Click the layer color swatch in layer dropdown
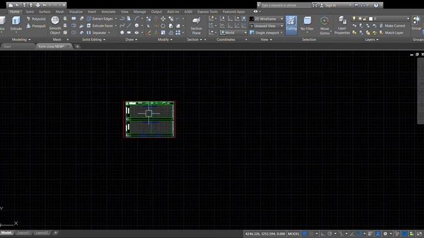The height and width of the screenshot is (238, 424). point(371,19)
